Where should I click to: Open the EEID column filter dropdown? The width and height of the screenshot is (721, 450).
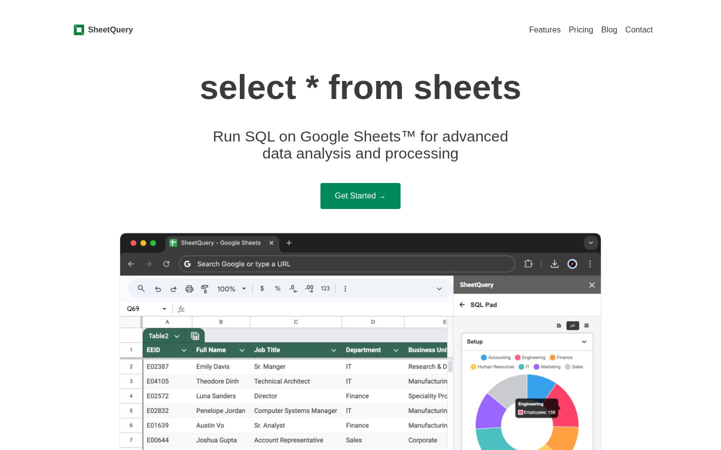184,350
